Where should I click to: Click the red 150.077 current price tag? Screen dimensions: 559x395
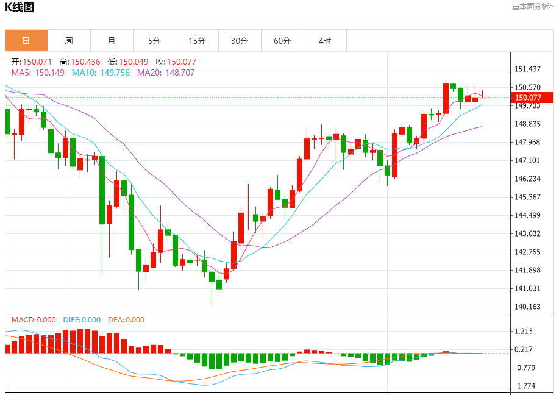(x=533, y=98)
